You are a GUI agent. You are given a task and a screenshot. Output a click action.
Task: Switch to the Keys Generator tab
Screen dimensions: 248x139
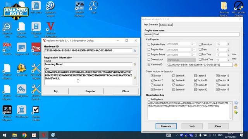[x=151, y=25]
